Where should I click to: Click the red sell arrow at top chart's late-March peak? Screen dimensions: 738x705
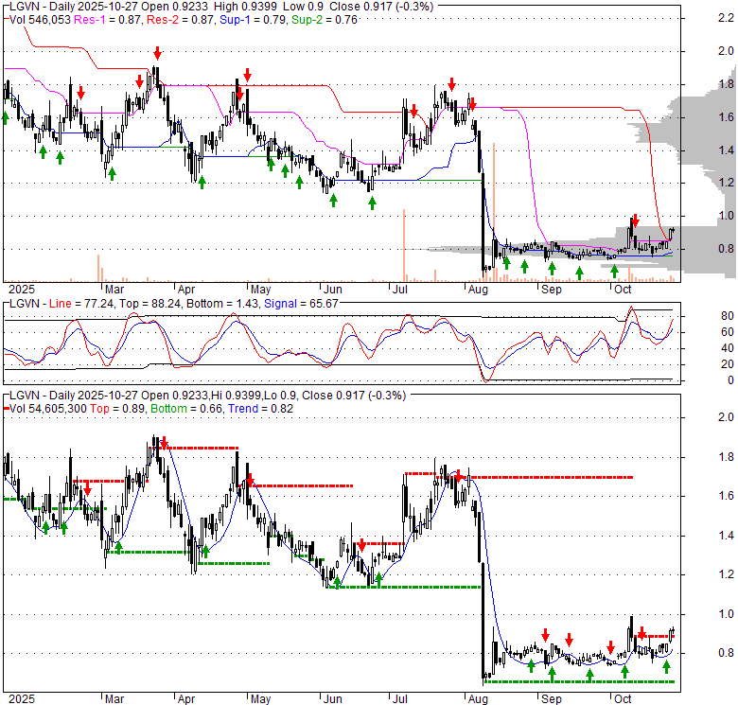tap(158, 53)
